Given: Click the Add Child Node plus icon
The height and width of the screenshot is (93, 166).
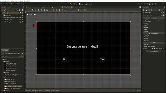Looking at the screenshot, I should 2,10.
